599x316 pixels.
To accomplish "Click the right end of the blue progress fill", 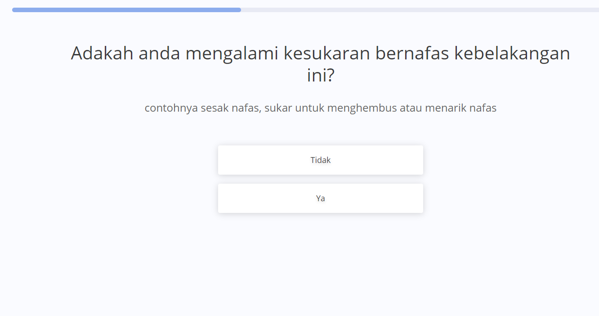I will click(239, 10).
